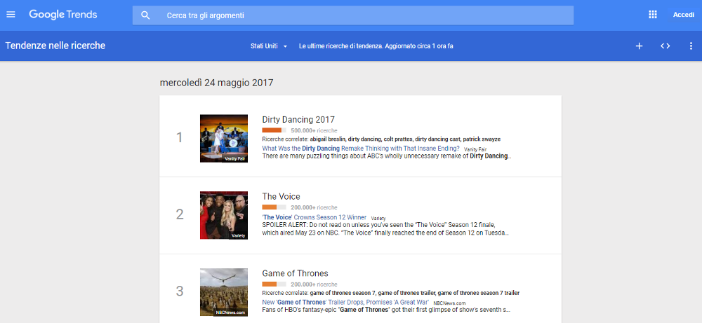Open the embed code icon

coord(665,46)
